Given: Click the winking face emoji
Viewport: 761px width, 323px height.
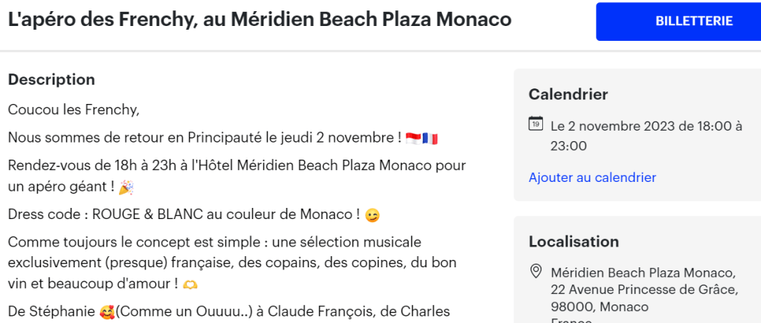Looking at the screenshot, I should pos(372,215).
